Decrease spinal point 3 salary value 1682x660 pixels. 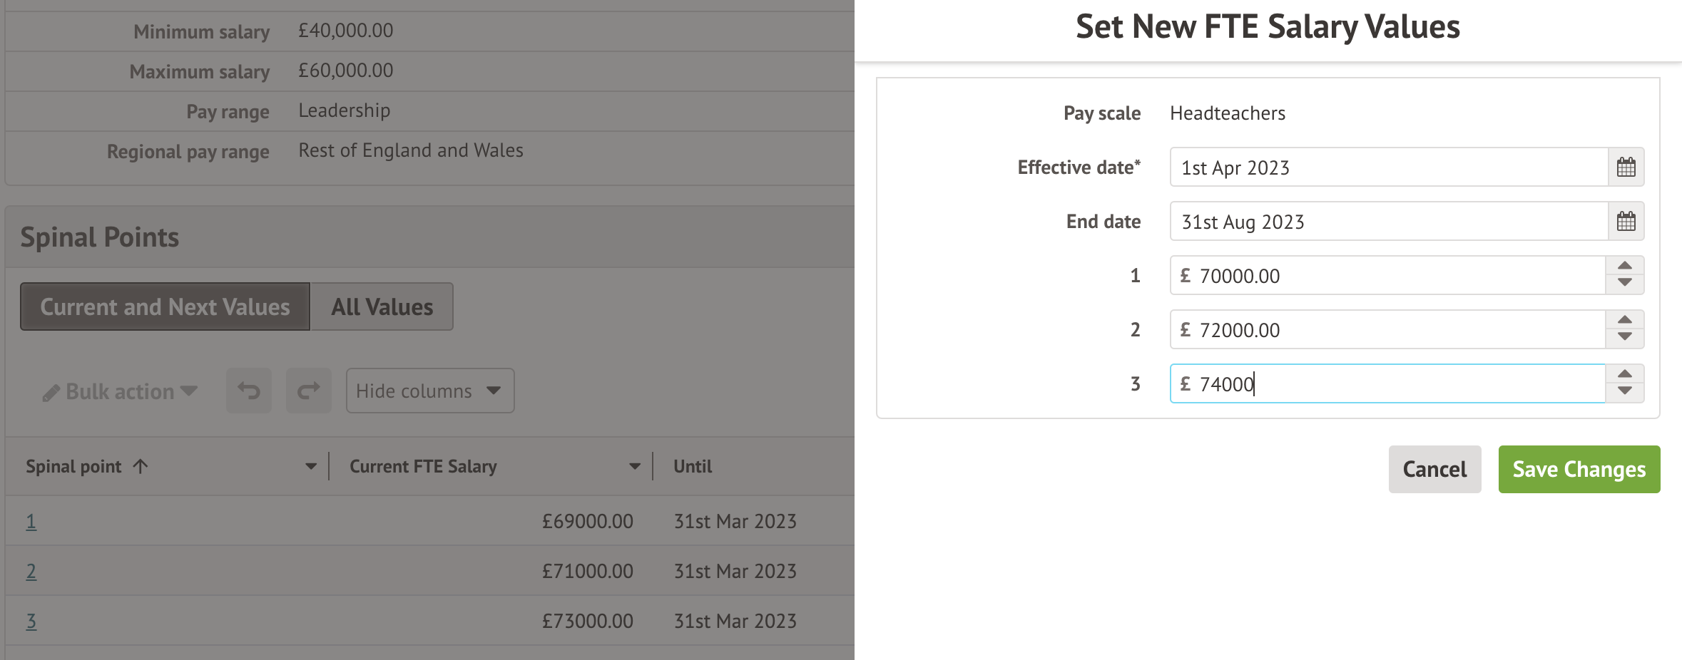point(1625,391)
